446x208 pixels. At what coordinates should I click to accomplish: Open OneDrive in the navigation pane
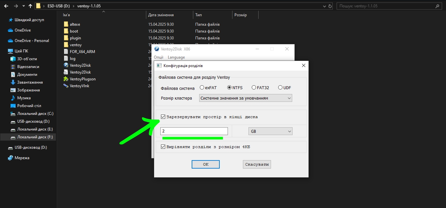point(23,30)
